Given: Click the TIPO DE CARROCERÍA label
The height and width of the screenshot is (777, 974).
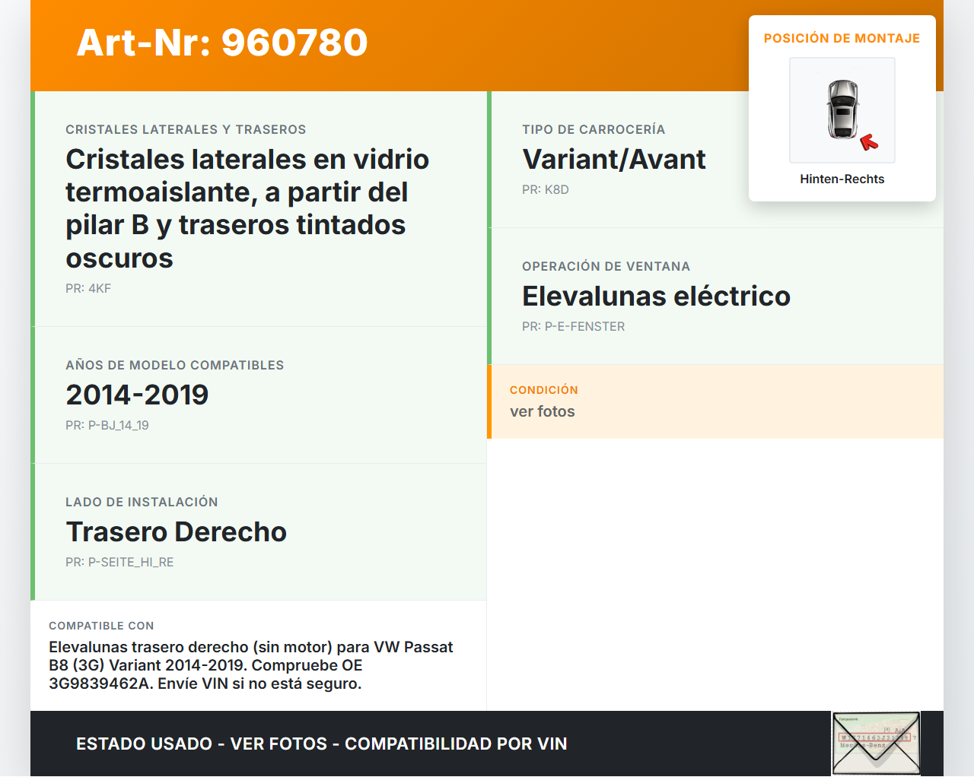Looking at the screenshot, I should pos(594,129).
